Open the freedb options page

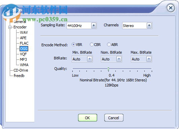pyautogui.click(x=19, y=76)
